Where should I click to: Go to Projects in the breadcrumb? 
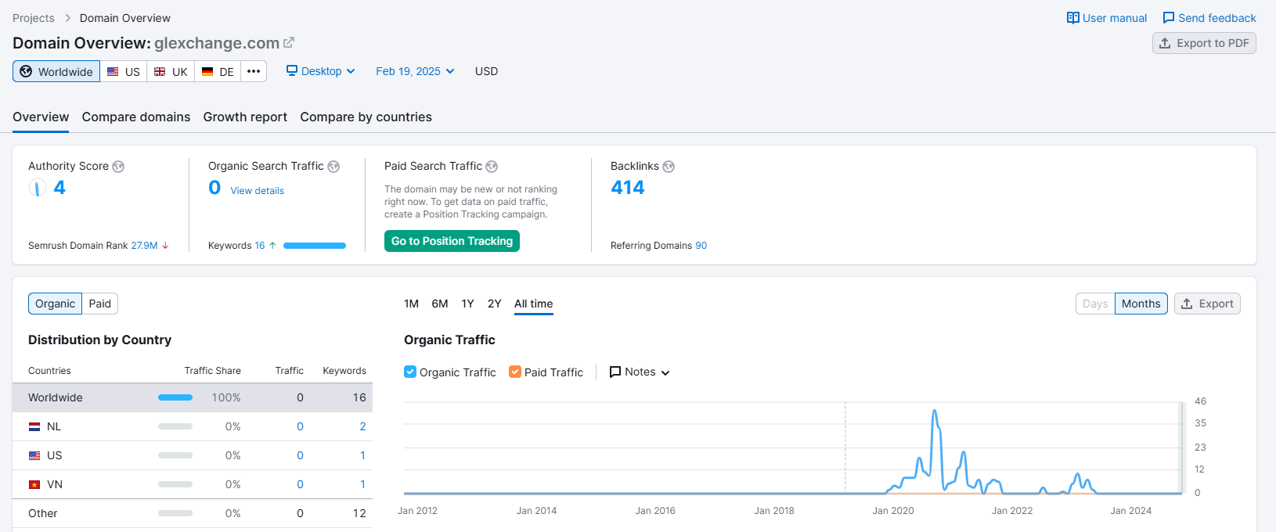pos(34,18)
